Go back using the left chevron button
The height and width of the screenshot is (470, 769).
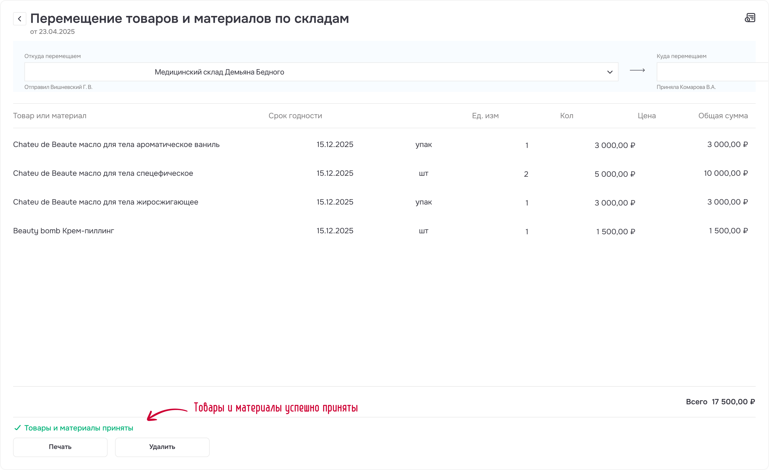coord(20,19)
